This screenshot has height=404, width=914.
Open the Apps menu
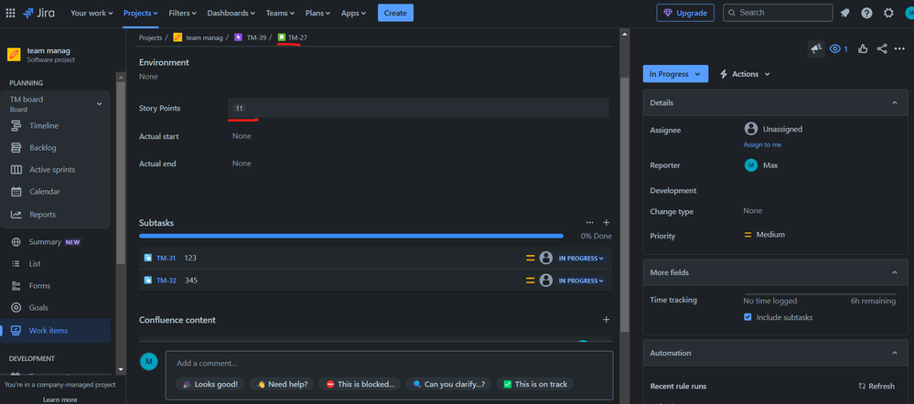(x=354, y=13)
